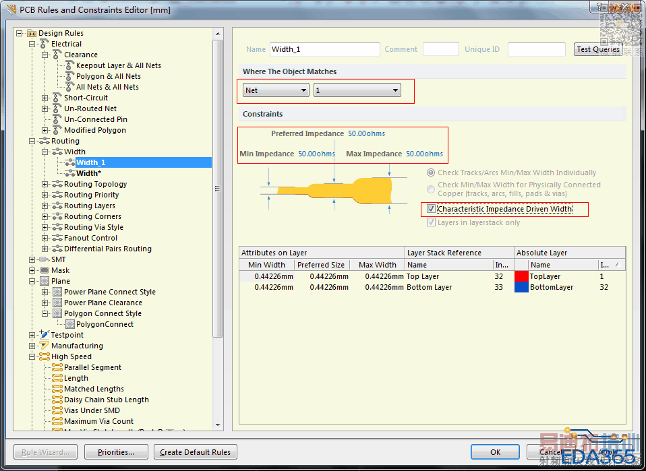Click the Max Impedance 50.00ohms value

[424, 154]
